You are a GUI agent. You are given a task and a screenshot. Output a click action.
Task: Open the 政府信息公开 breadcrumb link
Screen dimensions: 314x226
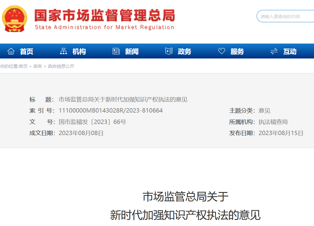click(61, 66)
